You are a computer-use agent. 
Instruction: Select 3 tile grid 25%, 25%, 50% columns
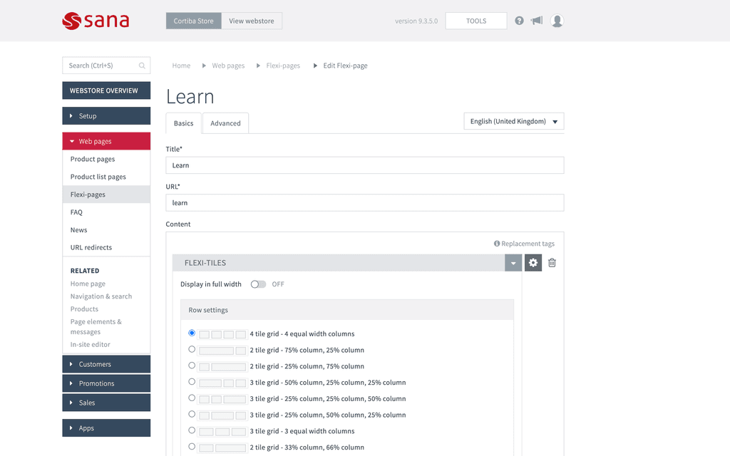192,398
